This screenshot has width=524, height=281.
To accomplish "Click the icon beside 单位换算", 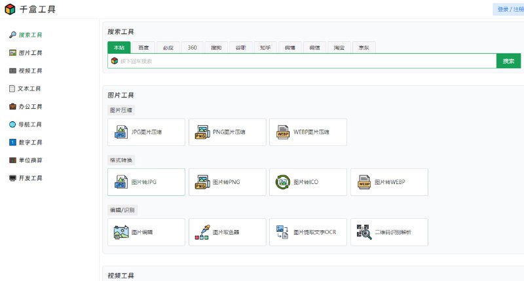I will [12, 160].
